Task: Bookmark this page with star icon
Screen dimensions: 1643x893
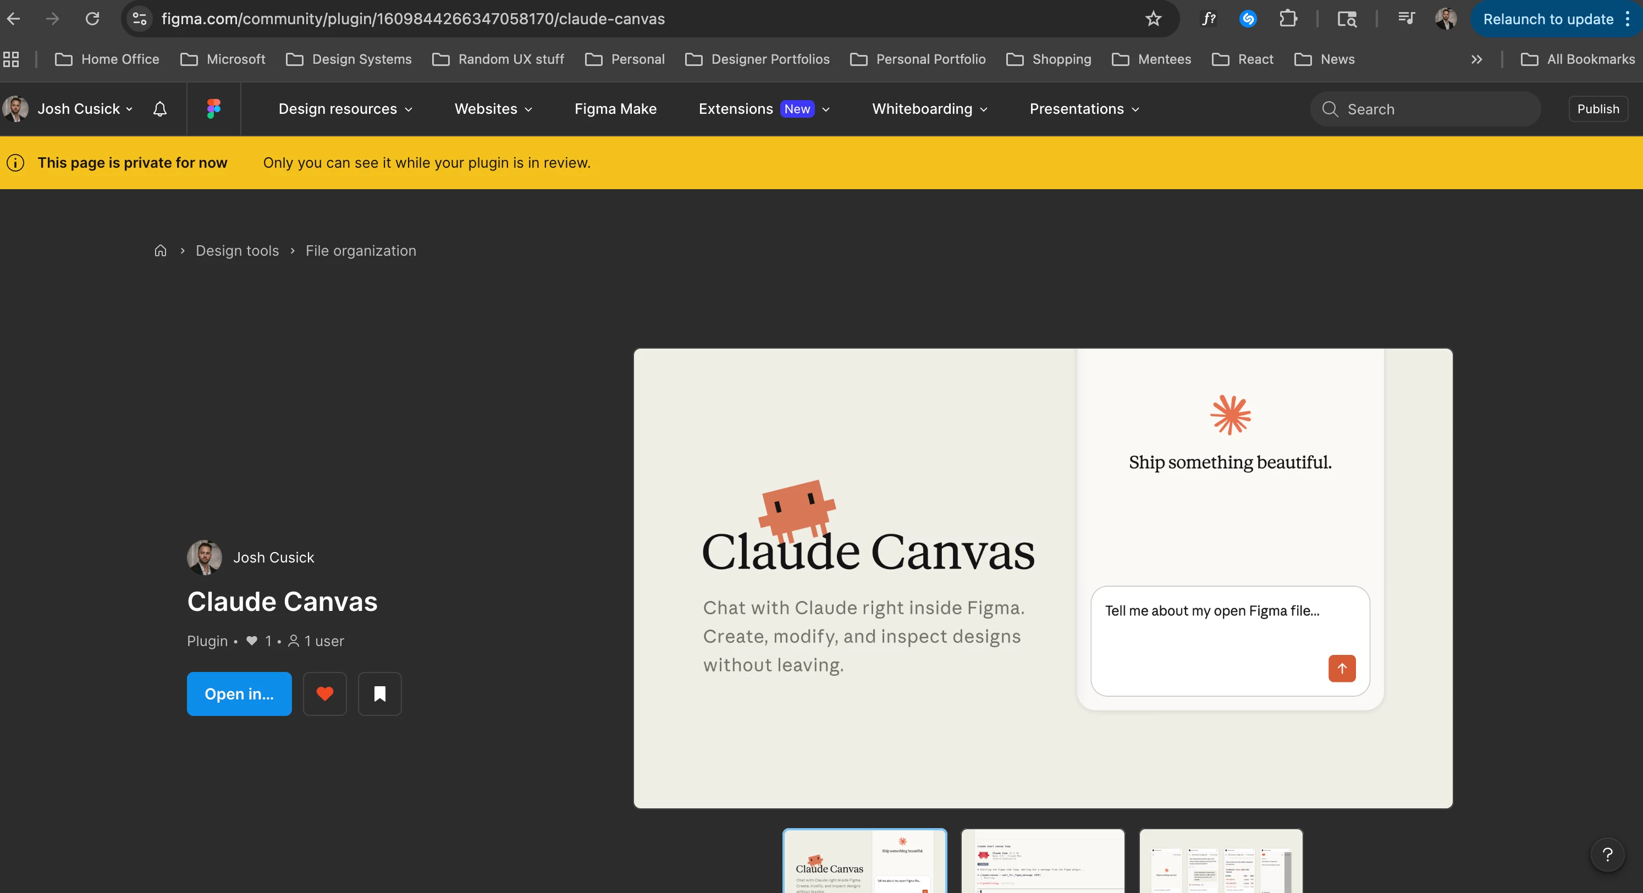Action: 1153,19
